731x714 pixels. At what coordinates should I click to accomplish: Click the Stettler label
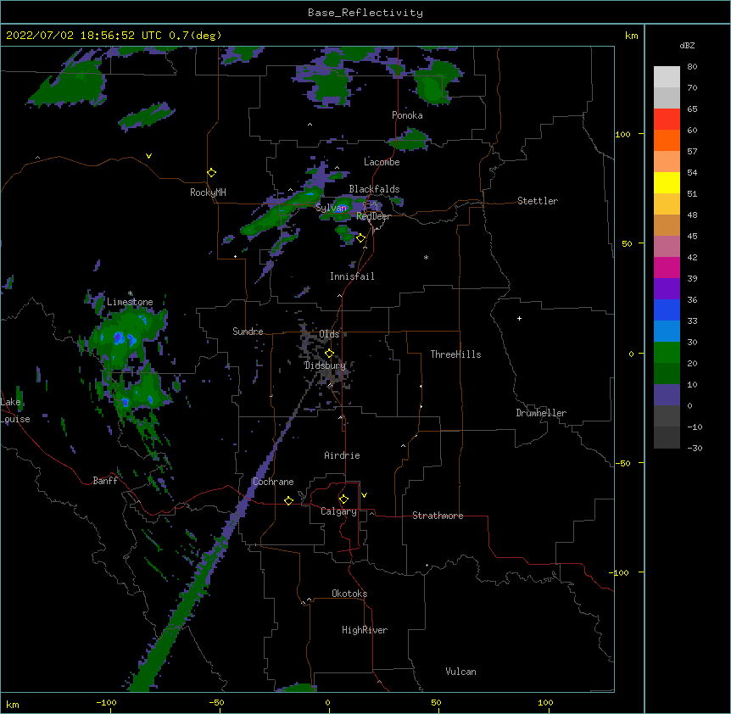[538, 201]
